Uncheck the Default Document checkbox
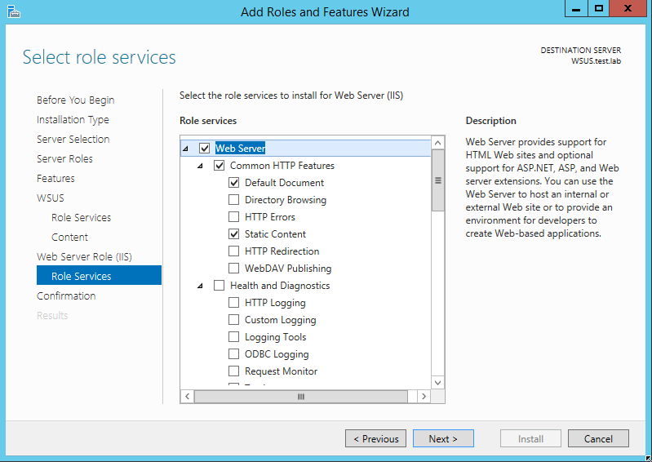This screenshot has width=652, height=462. tap(233, 183)
